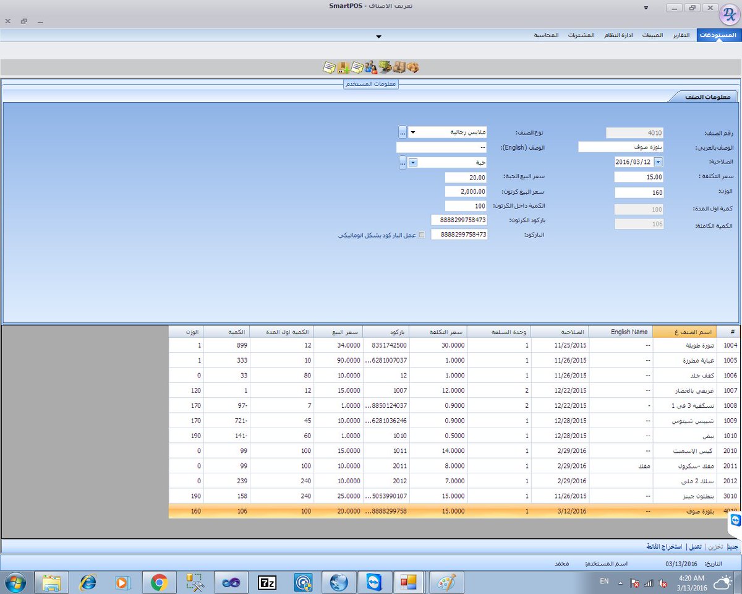742x594 pixels.
Task: Sort by the اسم الصنف ع column header
Action: [x=684, y=332]
